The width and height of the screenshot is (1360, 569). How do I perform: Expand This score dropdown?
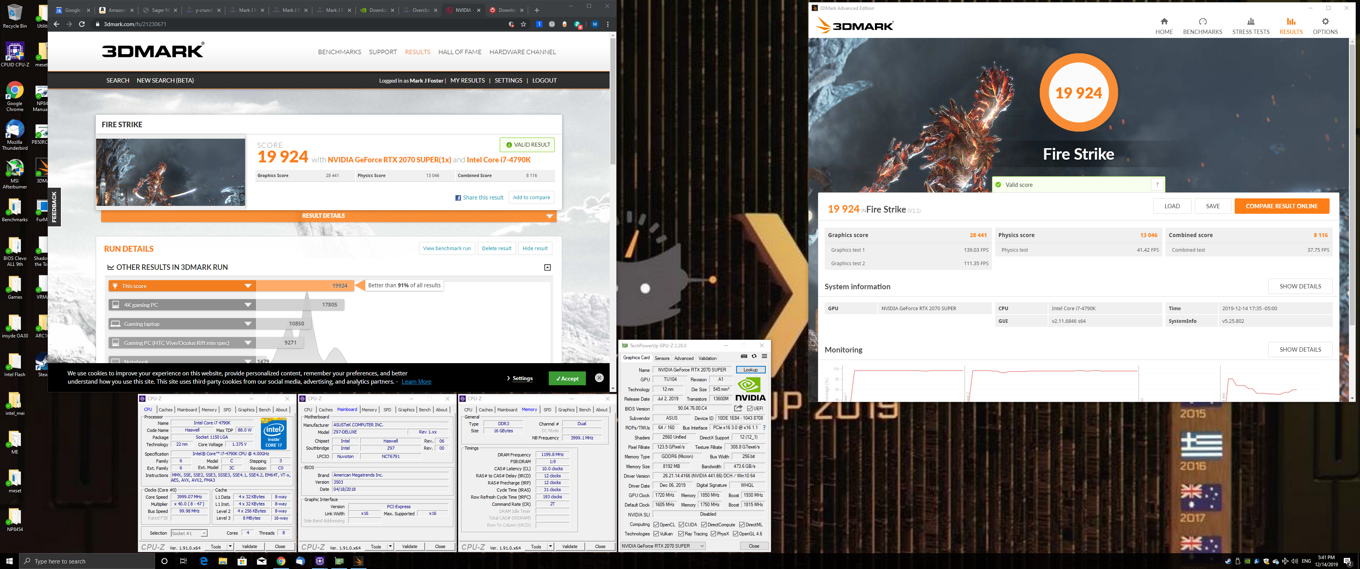coord(247,286)
